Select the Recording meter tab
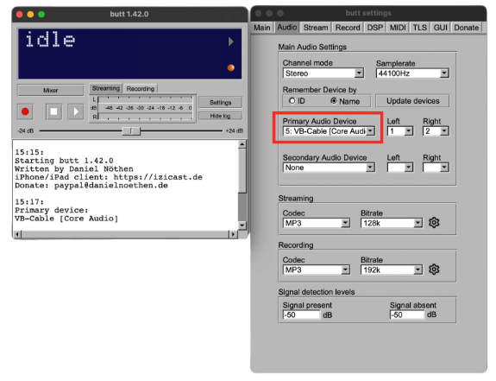The width and height of the screenshot is (496, 381). pyautogui.click(x=141, y=89)
